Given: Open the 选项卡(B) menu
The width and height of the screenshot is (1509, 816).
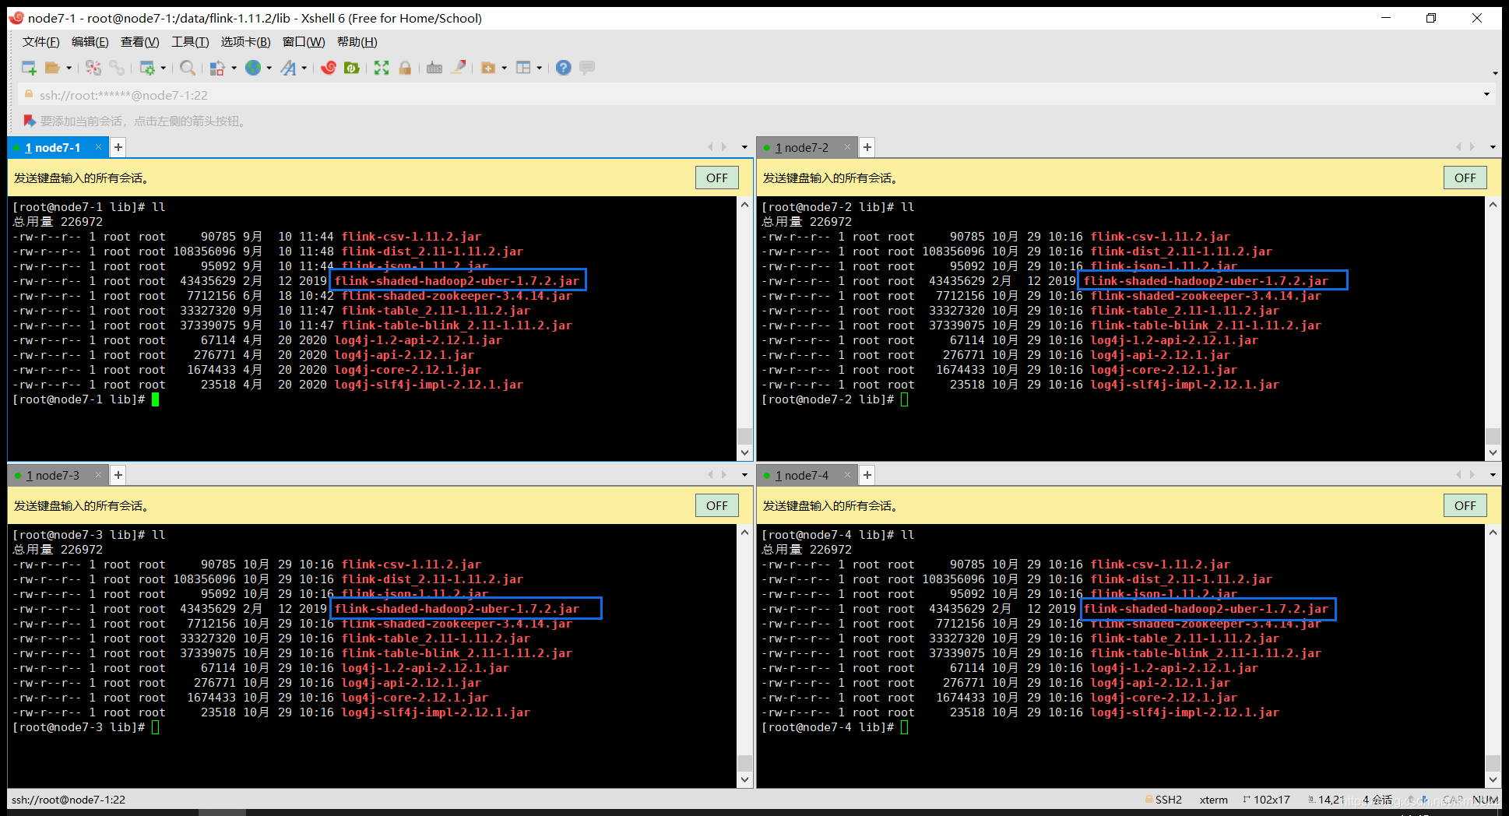Looking at the screenshot, I should click(x=245, y=42).
